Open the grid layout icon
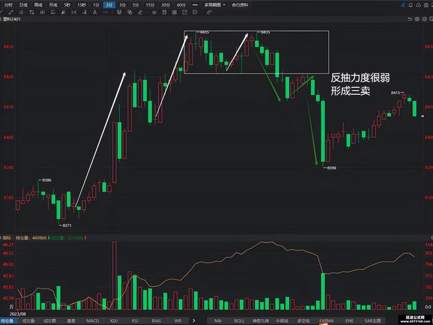The width and height of the screenshot is (433, 325). click(x=175, y=12)
